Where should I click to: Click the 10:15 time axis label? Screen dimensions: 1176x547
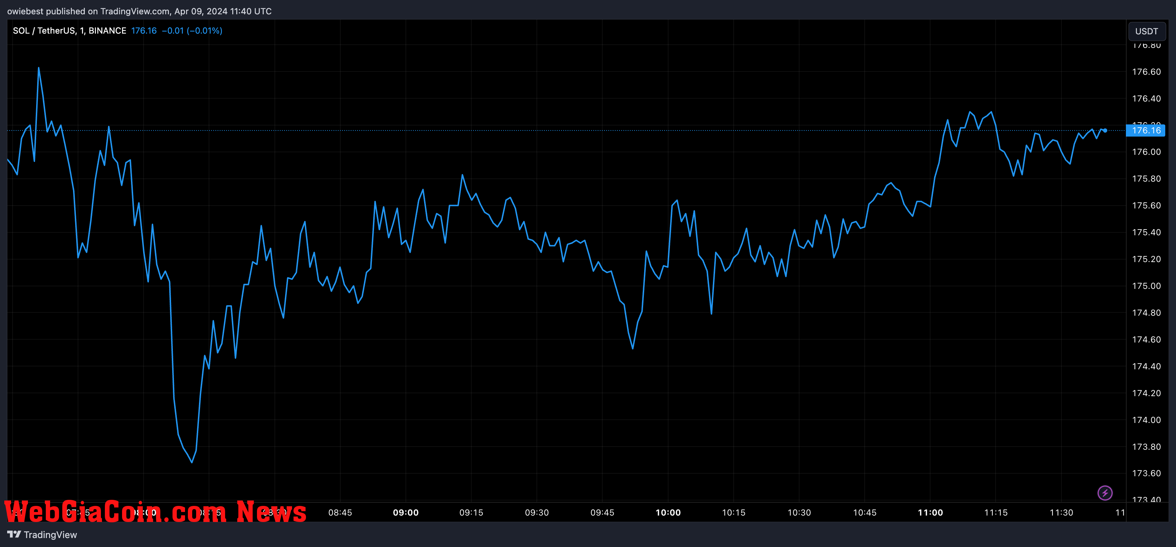[734, 512]
